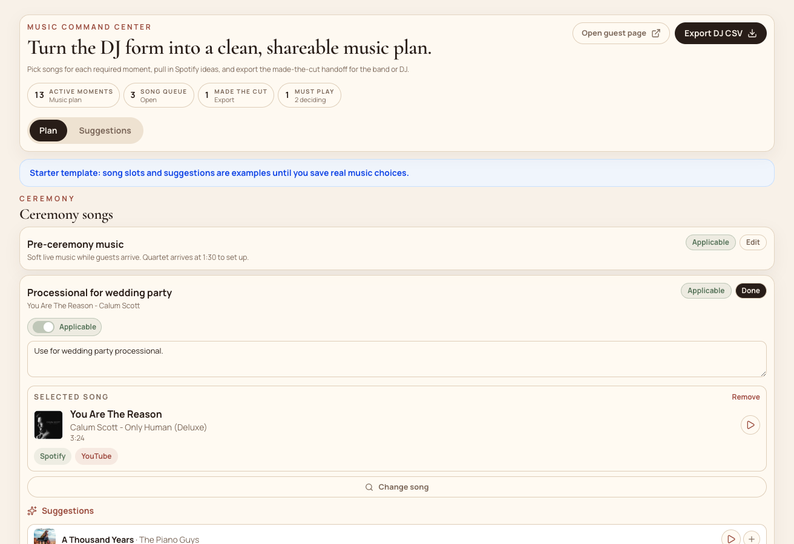Toggle the Applicable switch for Processional

point(44,327)
